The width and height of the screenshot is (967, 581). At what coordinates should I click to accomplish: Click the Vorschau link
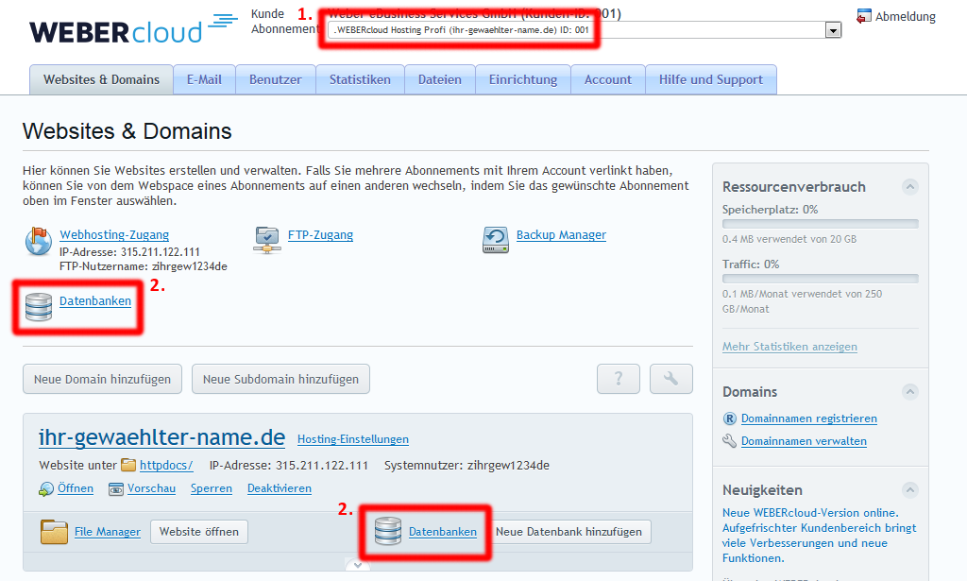152,488
